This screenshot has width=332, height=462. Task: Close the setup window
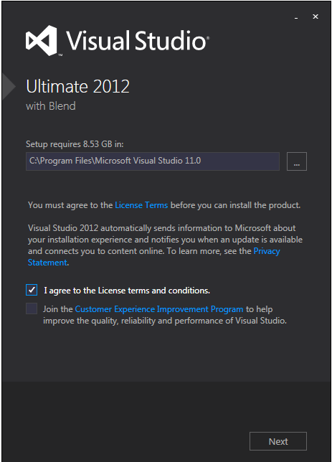[x=316, y=16]
